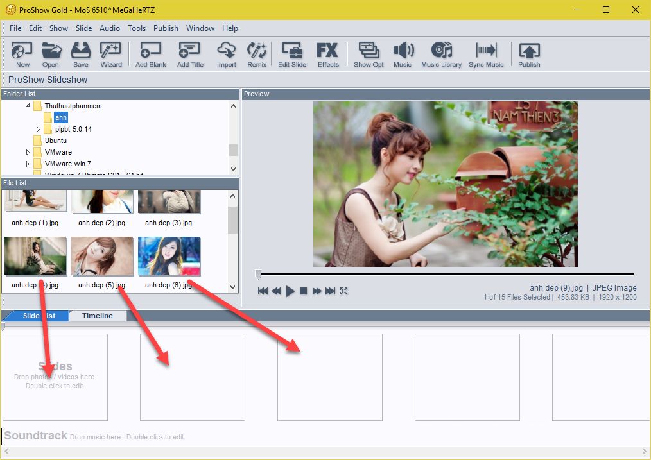
Task: Collapse the Thuthuatphanmem folder
Action: click(x=28, y=106)
